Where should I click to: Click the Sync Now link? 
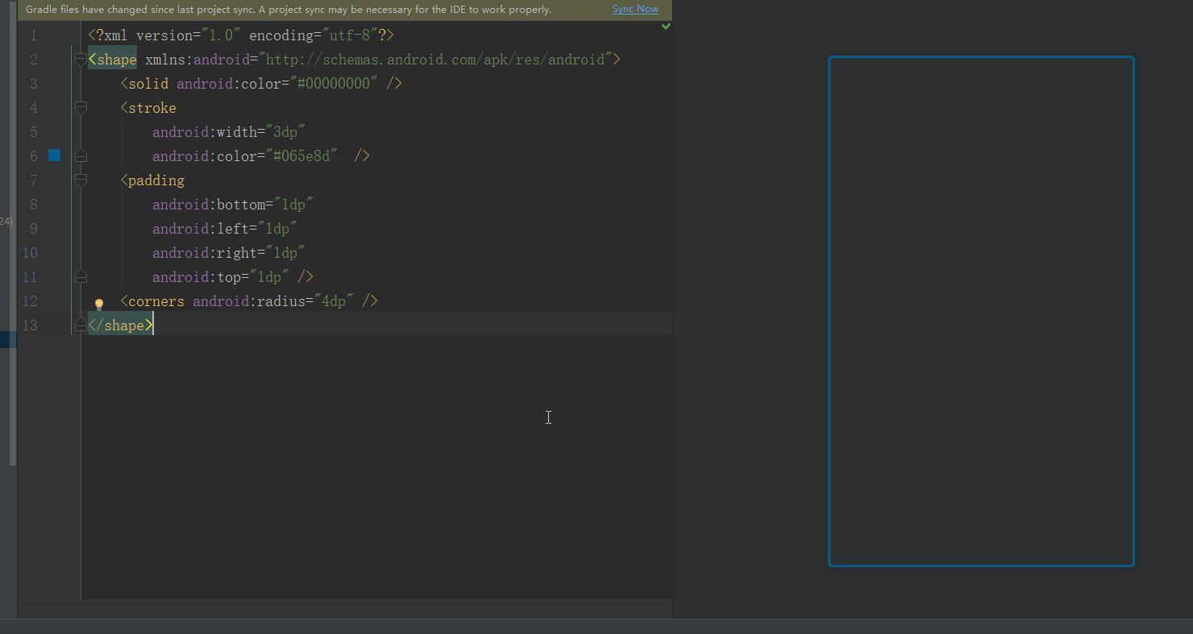coord(635,9)
